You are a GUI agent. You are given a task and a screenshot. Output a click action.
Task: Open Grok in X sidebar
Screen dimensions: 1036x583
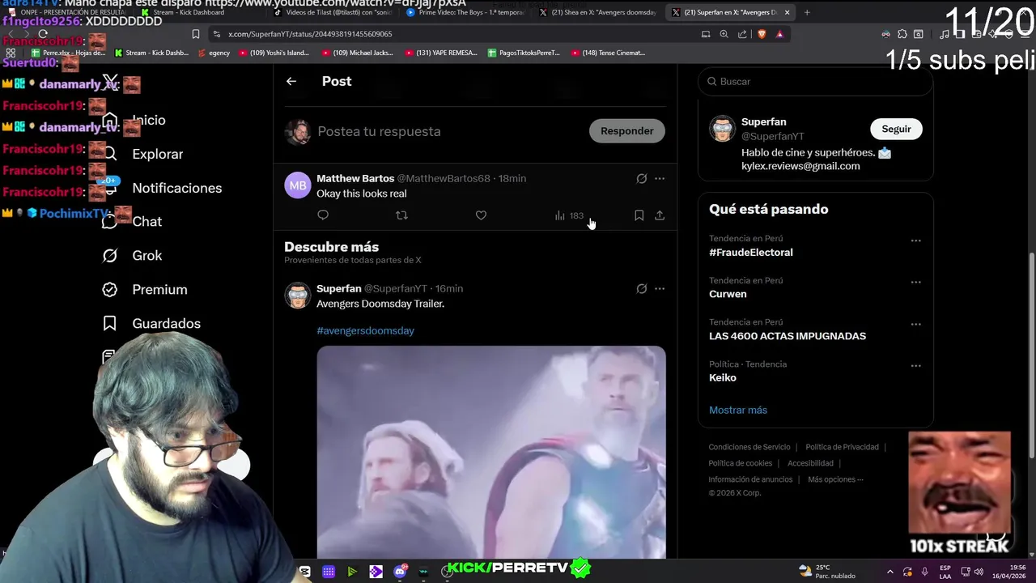point(132,255)
